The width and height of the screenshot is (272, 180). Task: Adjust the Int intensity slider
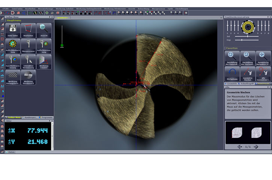(247, 36)
